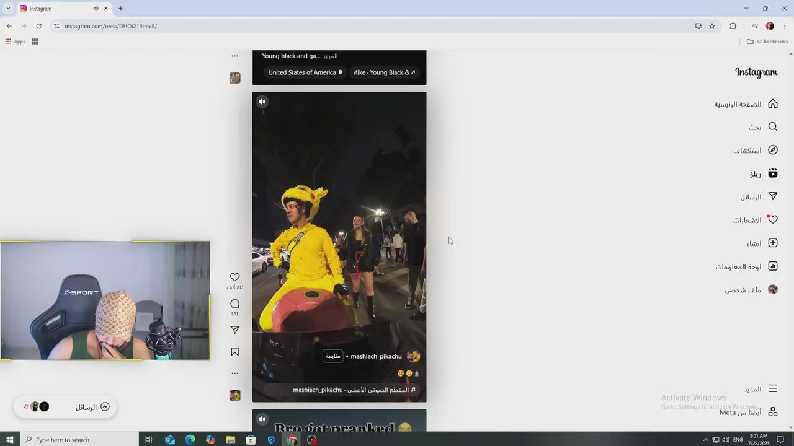Open more options beside the Pikachu reel
This screenshot has height=446, width=794.
pos(234,373)
